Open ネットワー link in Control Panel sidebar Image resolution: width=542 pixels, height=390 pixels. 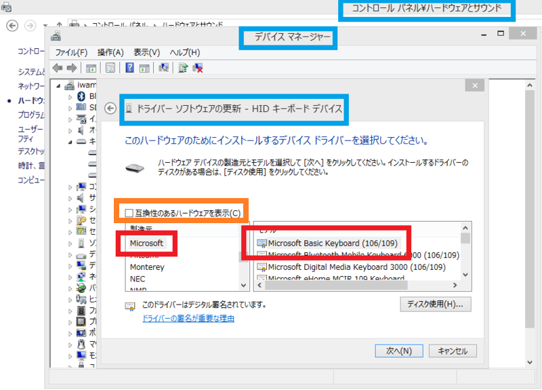tap(31, 86)
